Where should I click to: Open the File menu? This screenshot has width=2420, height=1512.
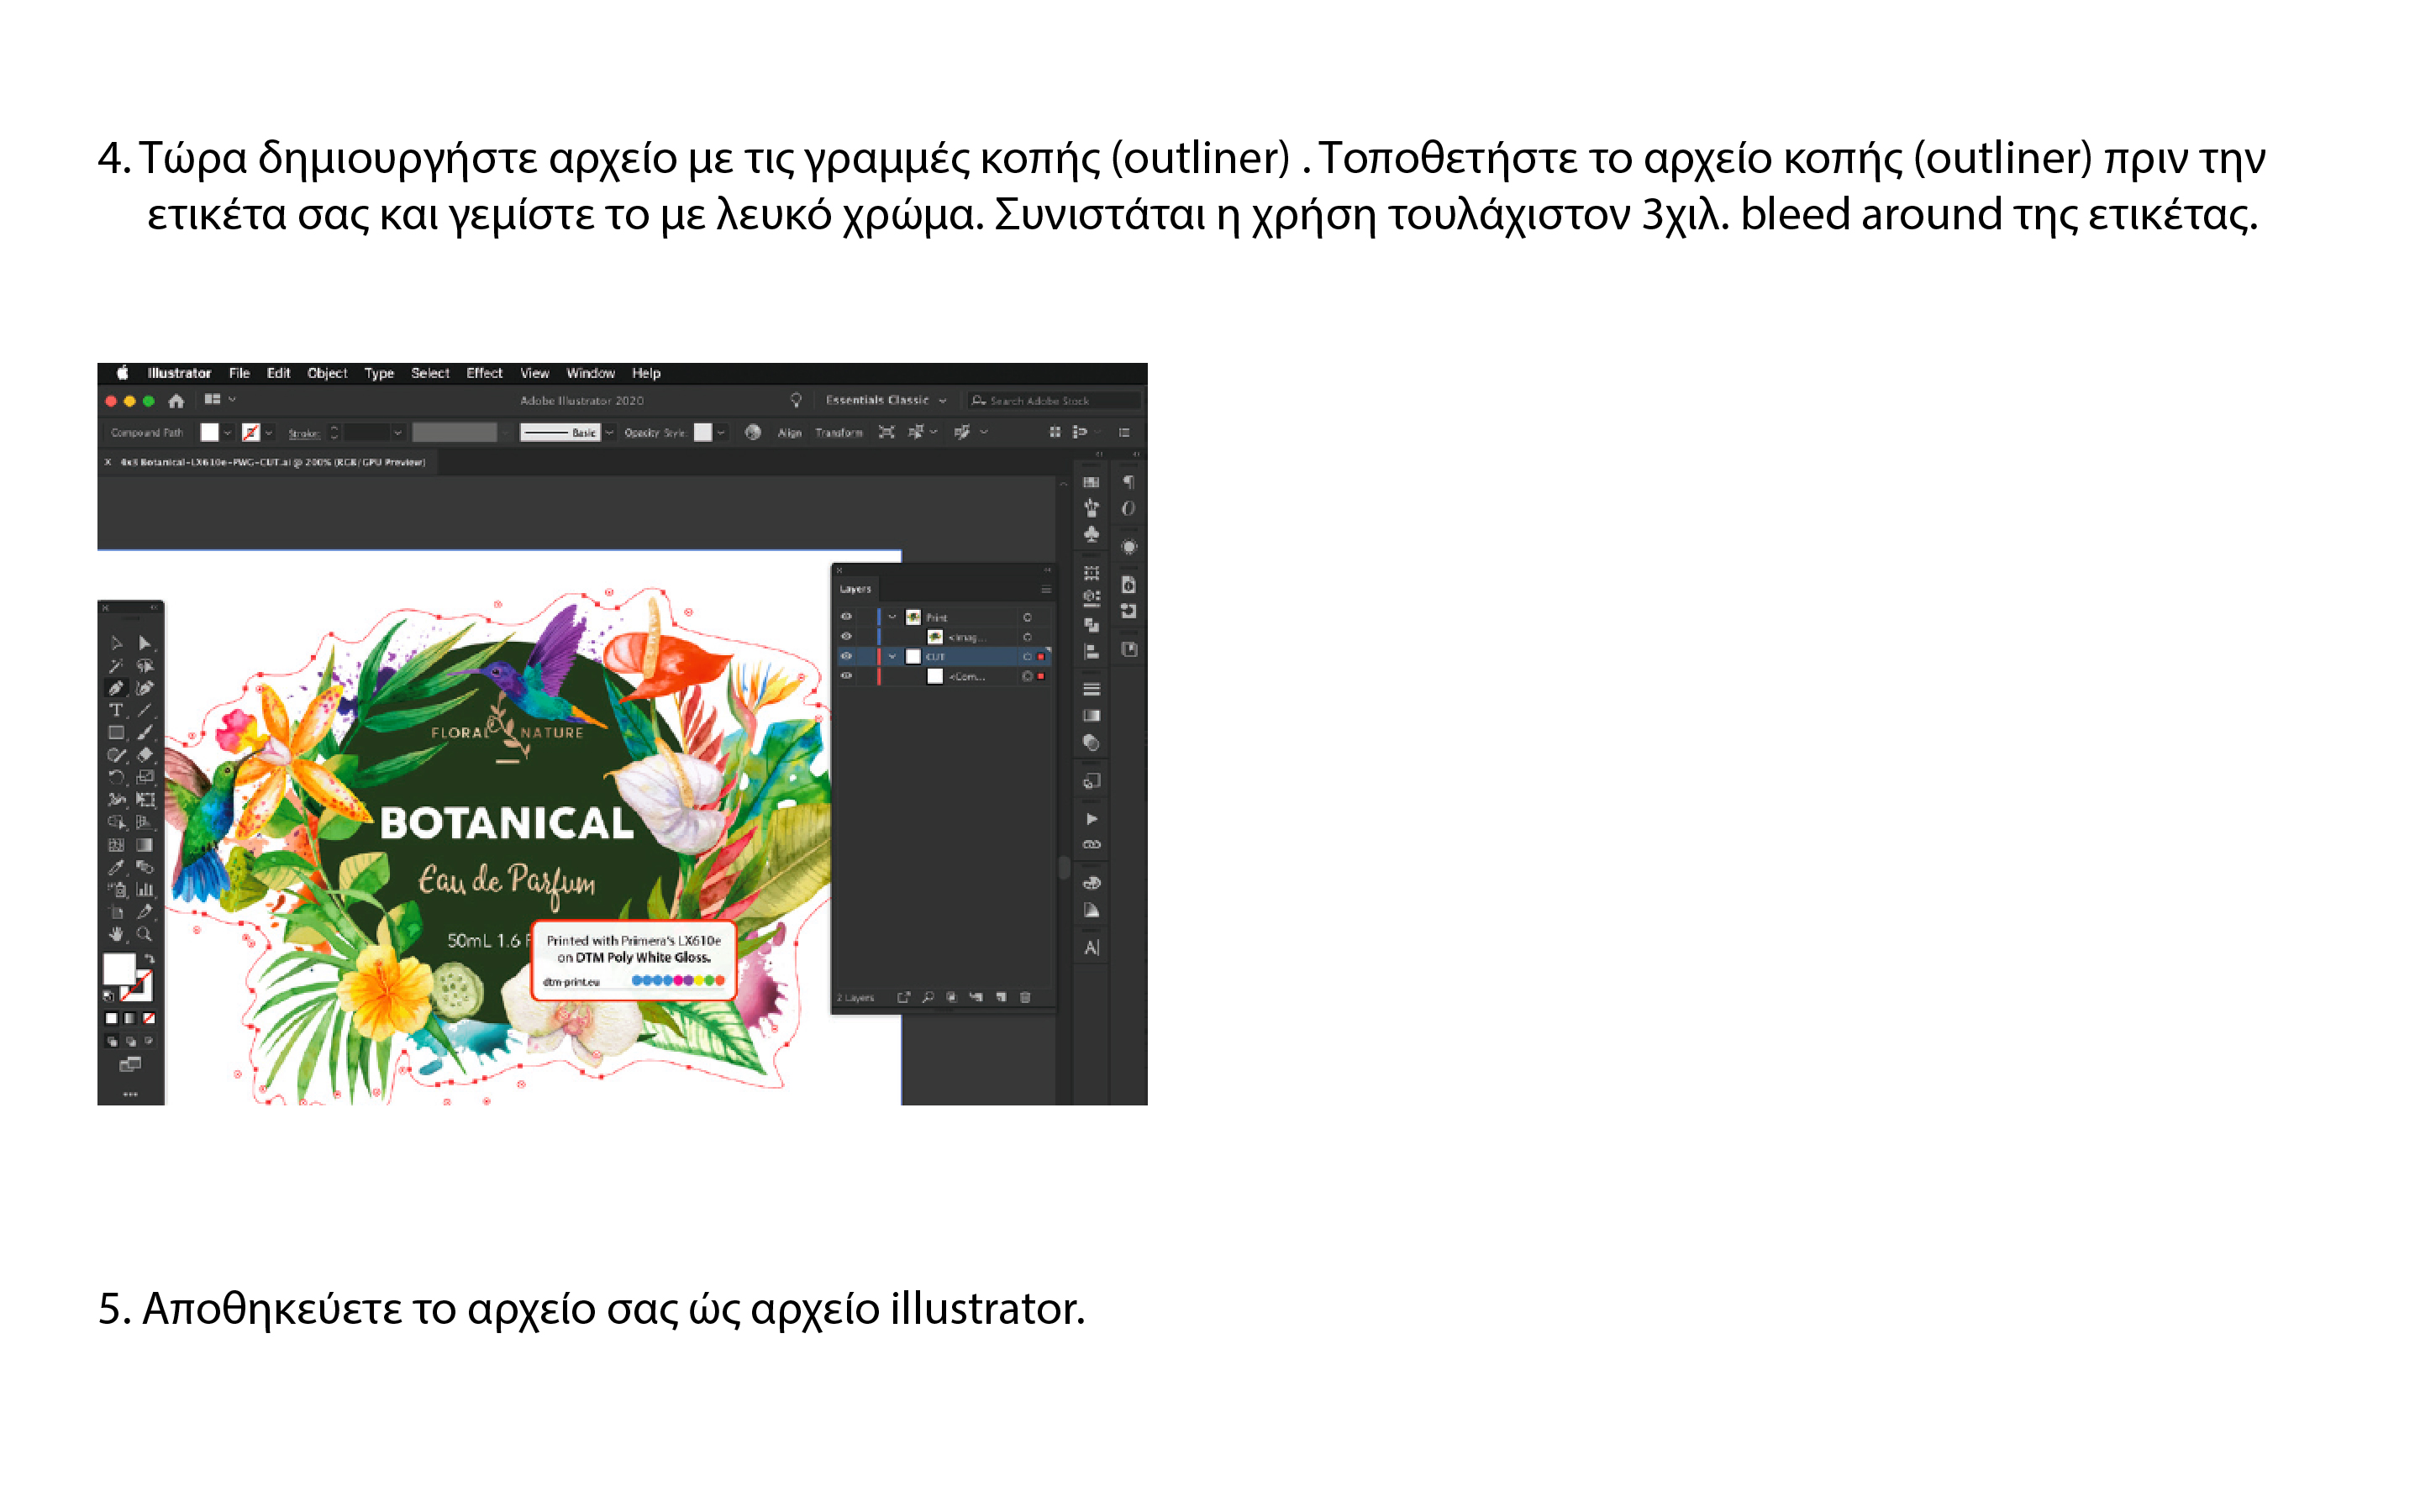coord(239,373)
